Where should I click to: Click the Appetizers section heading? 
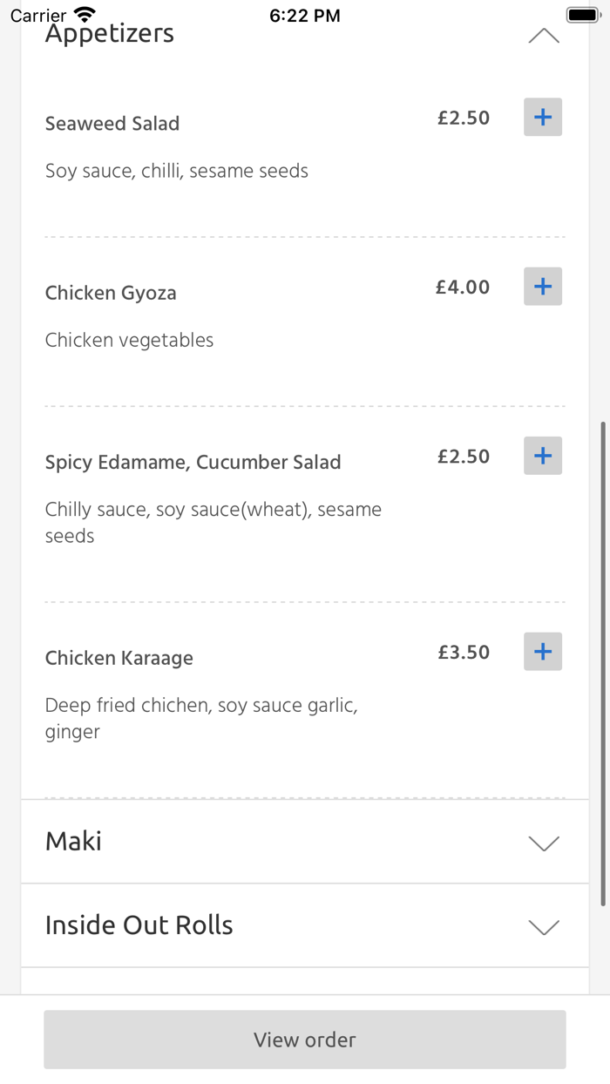[109, 33]
